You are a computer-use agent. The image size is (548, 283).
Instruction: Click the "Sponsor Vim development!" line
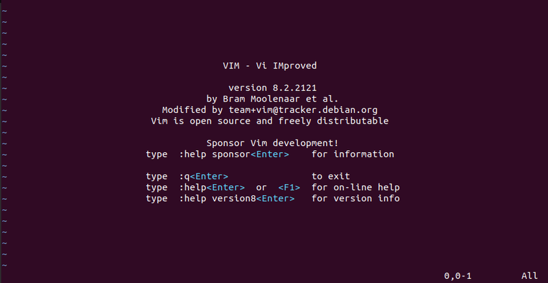pyautogui.click(x=272, y=143)
